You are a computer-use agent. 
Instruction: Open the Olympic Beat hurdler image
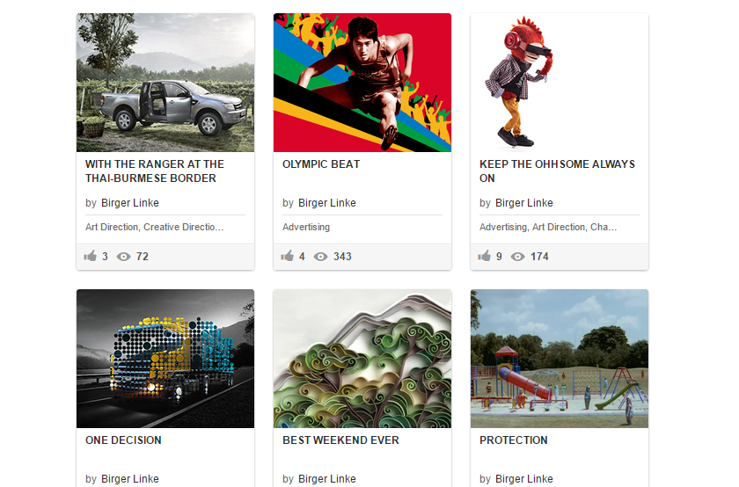[362, 83]
